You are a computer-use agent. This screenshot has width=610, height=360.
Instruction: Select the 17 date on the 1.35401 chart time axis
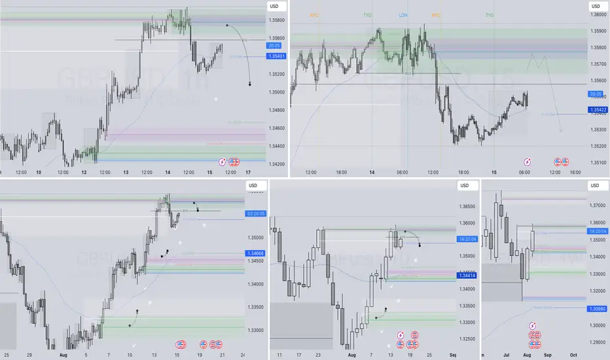tap(248, 172)
